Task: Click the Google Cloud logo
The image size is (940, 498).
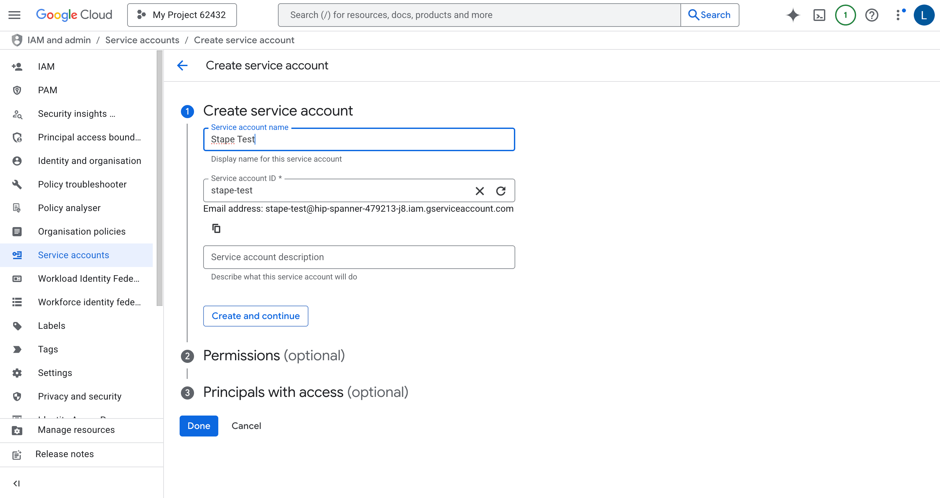Action: [x=74, y=15]
